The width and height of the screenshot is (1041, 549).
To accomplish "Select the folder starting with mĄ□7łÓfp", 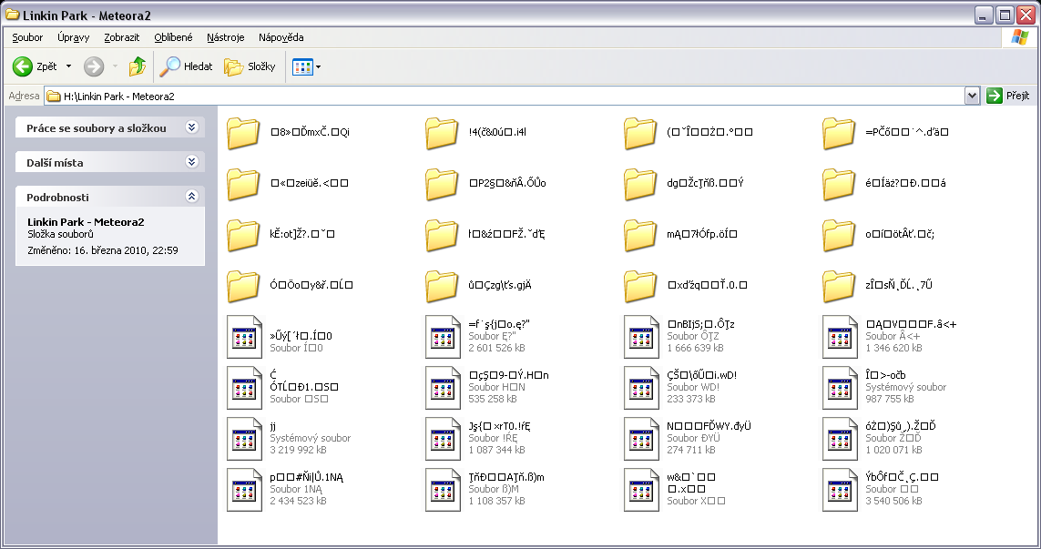I will tap(680, 234).
